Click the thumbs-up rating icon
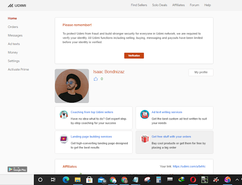242x185 pixels. [x=96, y=79]
